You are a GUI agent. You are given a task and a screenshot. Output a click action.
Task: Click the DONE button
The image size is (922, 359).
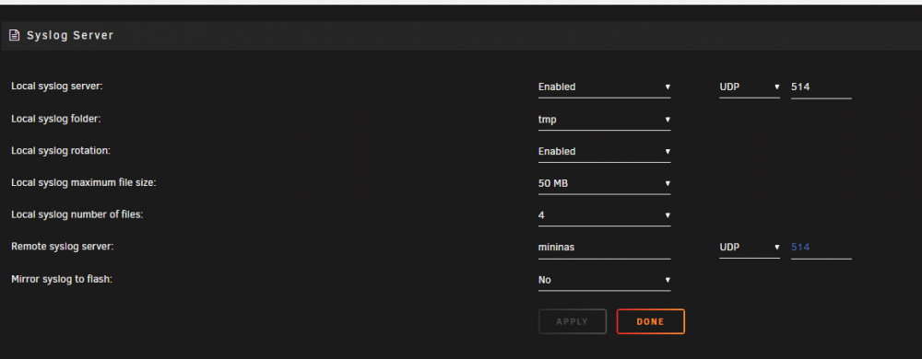pos(650,321)
